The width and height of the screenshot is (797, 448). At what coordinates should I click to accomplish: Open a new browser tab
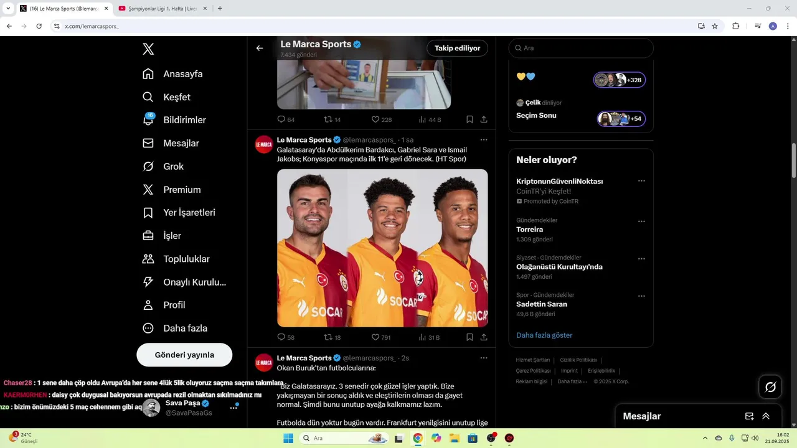[220, 9]
